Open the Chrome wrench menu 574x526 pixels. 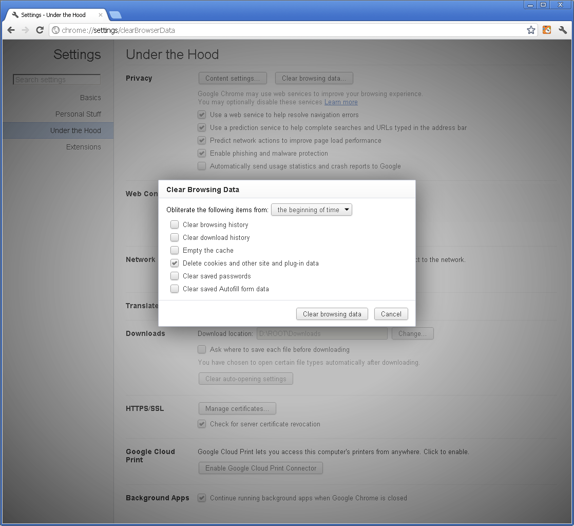coord(563,30)
